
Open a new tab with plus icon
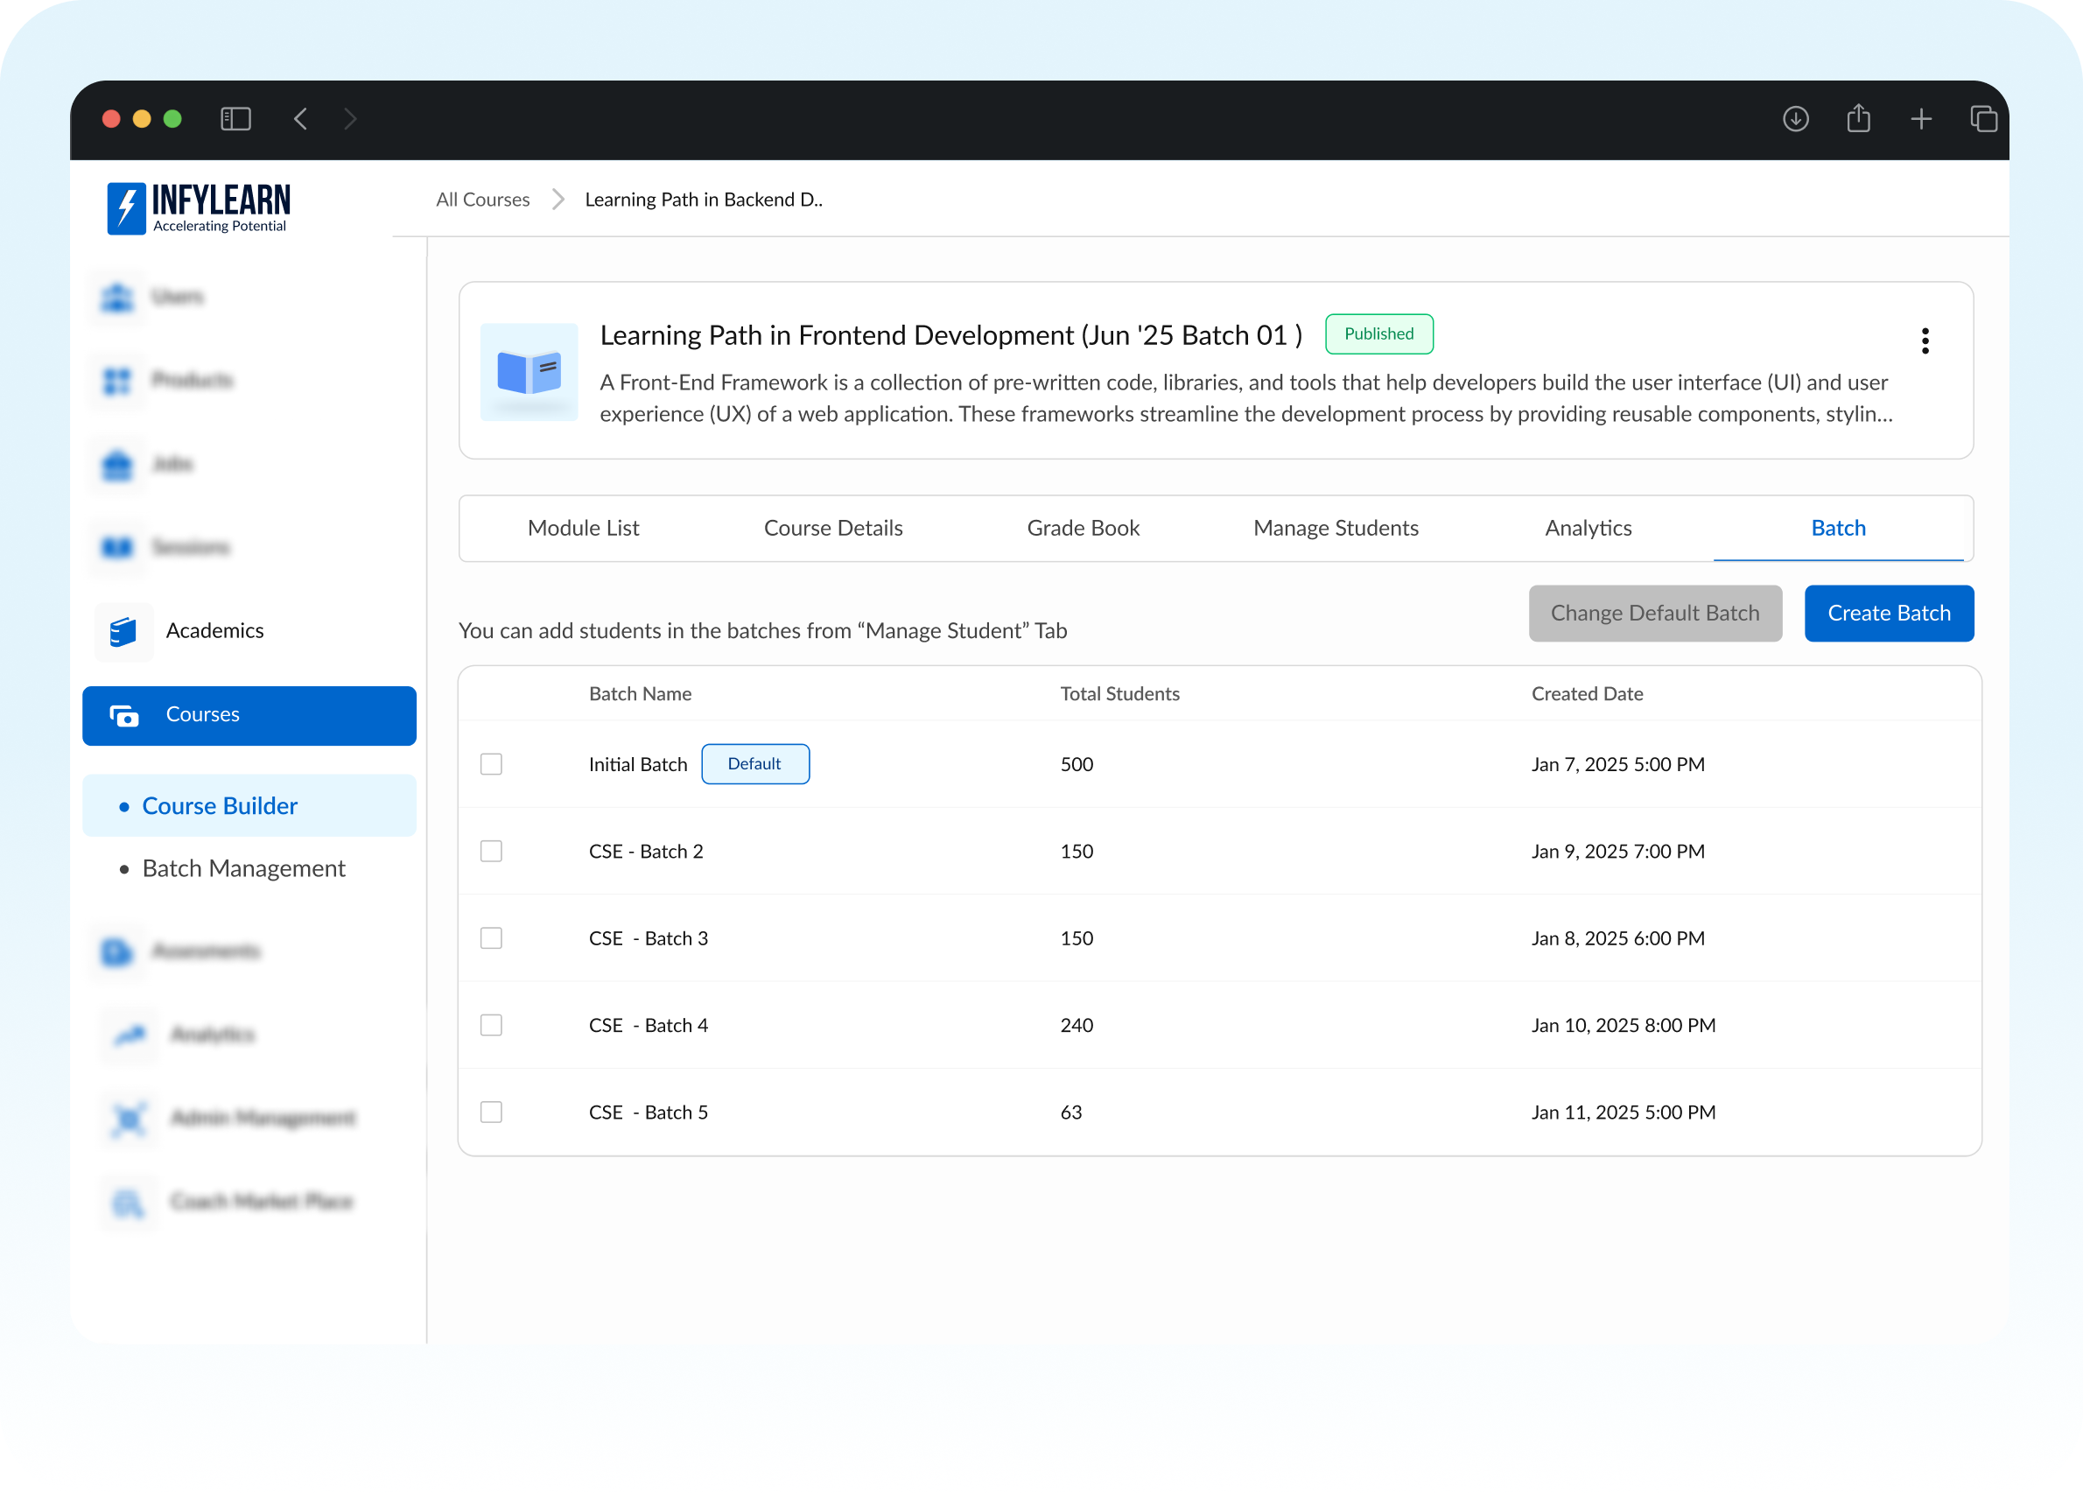pos(1920,118)
